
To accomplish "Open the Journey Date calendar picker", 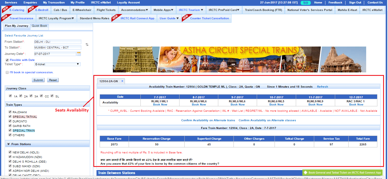I will pos(79,54).
